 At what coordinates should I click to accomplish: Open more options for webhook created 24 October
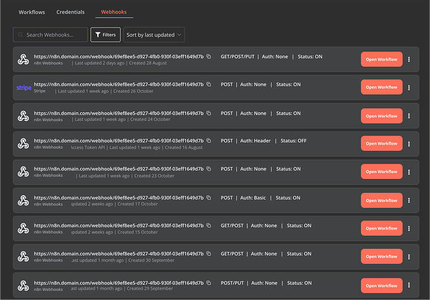click(x=409, y=116)
